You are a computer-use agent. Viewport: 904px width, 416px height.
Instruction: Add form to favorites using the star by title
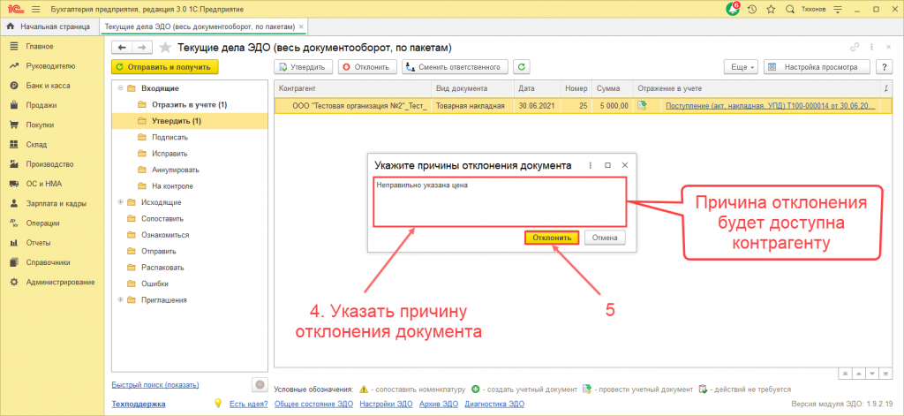[165, 48]
